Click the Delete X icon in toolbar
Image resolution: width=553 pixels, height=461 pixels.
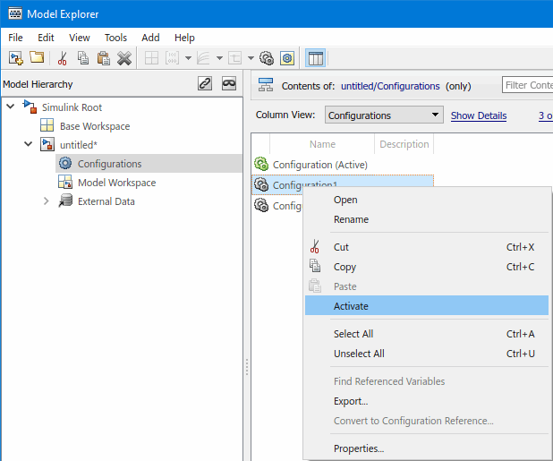[x=124, y=58]
